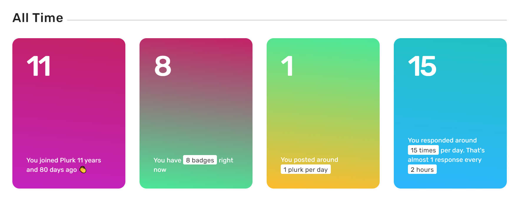Select the pink 'joined Plurk 11 years' card
The width and height of the screenshot is (523, 200).
click(69, 113)
